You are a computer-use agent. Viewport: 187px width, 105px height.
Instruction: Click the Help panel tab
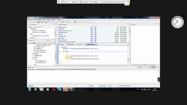pyautogui.click(x=134, y=24)
